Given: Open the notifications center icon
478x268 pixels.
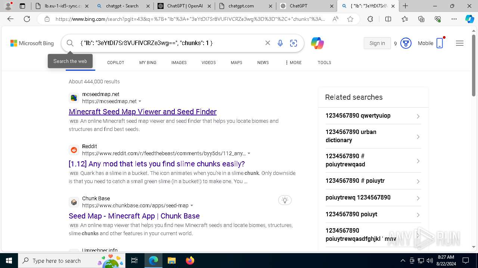Looking at the screenshot, I should [466, 261].
